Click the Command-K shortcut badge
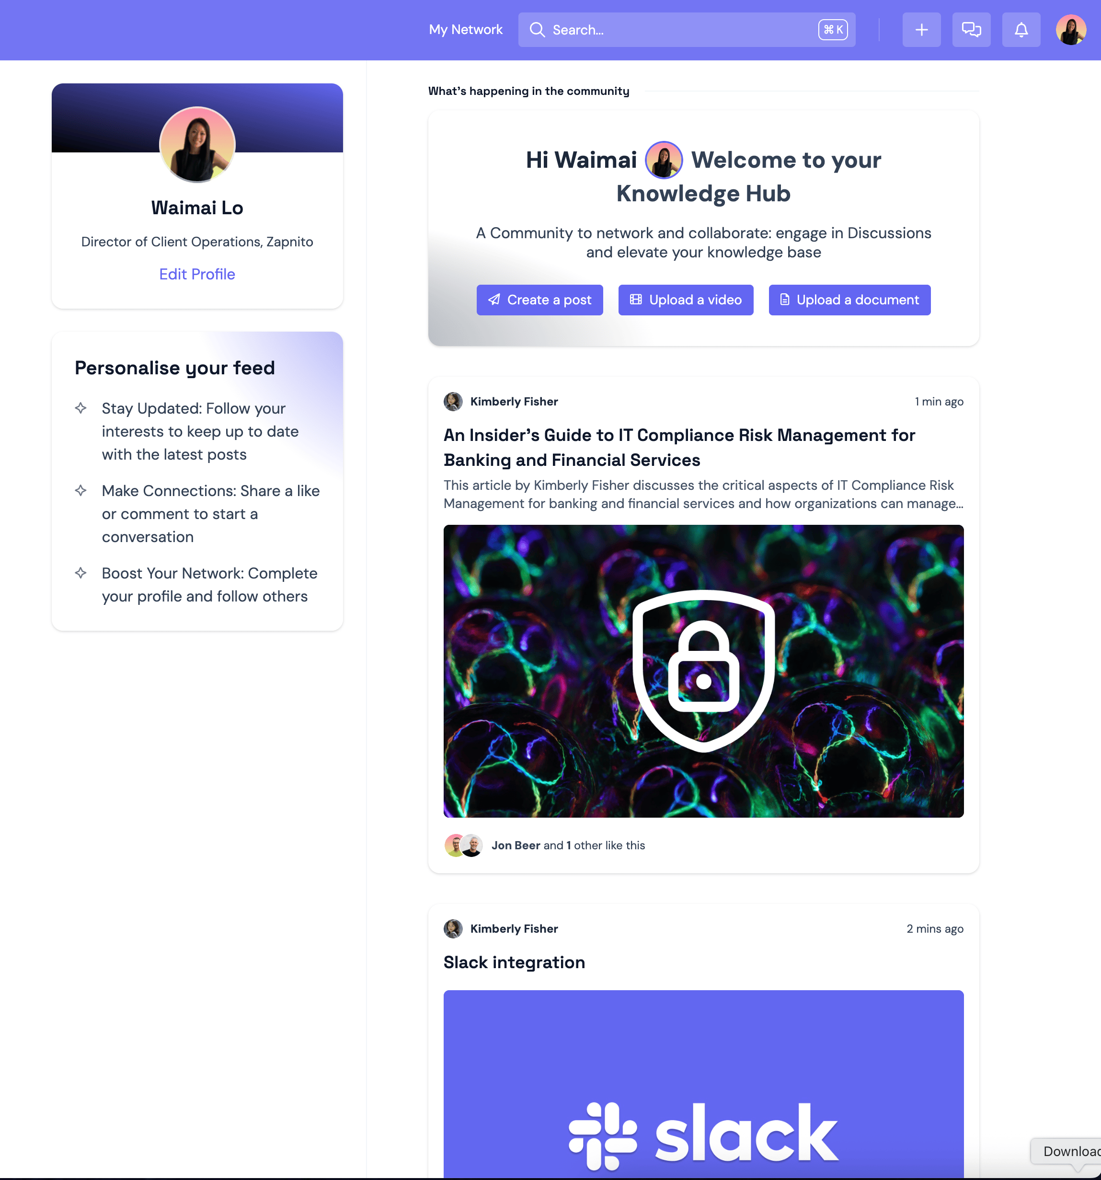Viewport: 1101px width, 1180px height. coord(833,30)
